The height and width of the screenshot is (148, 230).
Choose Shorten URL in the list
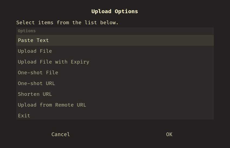pyautogui.click(x=115, y=94)
